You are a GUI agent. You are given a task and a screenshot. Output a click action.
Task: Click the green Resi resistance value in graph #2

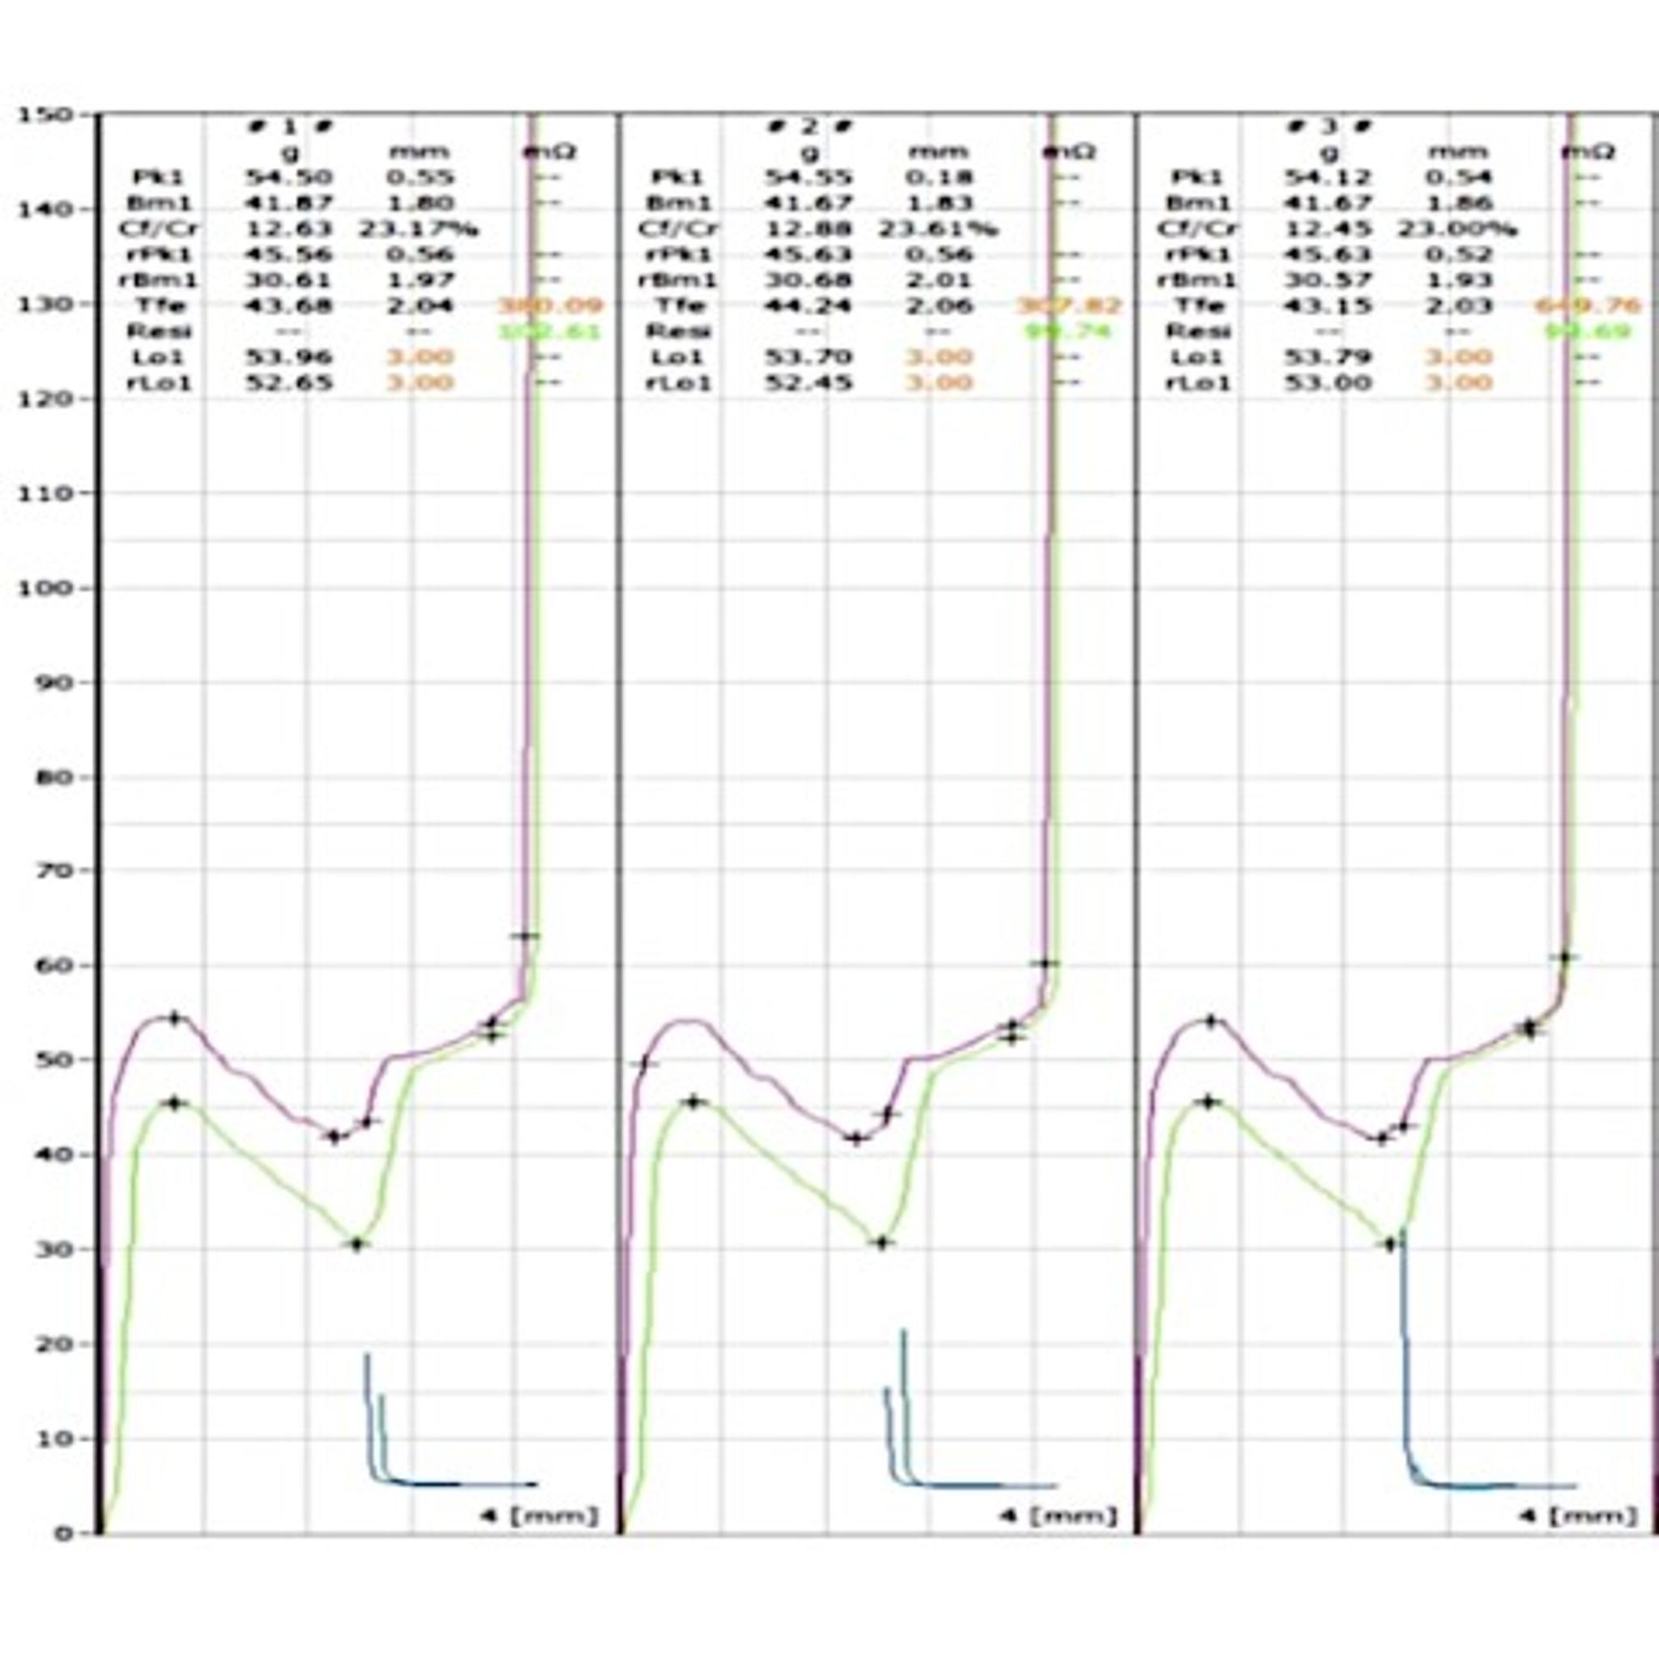[x=1068, y=331]
